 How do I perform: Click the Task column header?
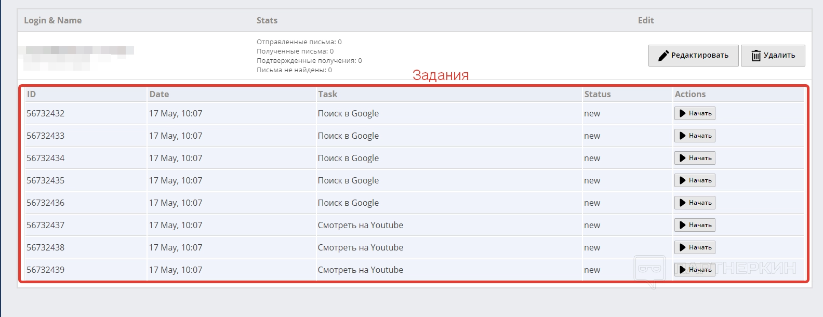click(327, 94)
